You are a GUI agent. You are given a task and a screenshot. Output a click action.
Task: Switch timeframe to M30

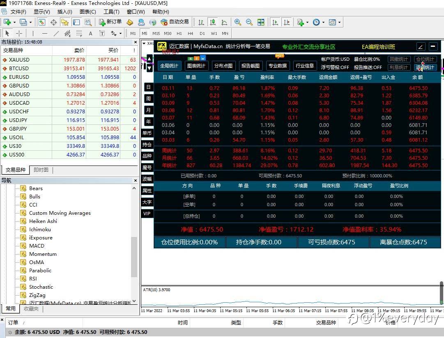click(x=168, y=33)
